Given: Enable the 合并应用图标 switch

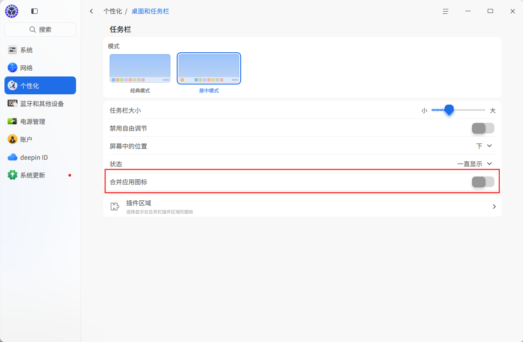Looking at the screenshot, I should [x=483, y=182].
